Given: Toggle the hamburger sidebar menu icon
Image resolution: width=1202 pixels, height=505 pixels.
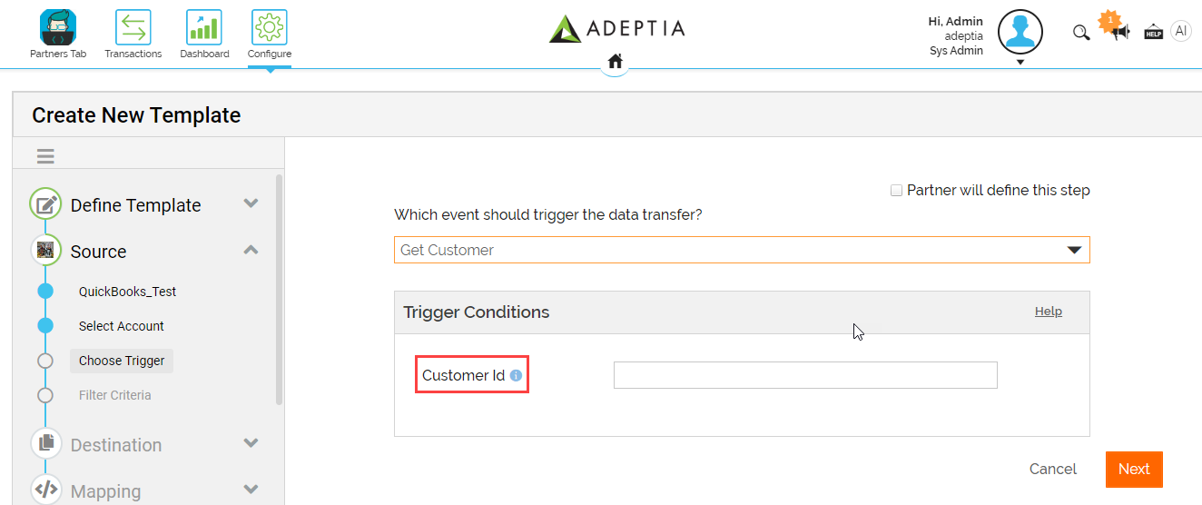Looking at the screenshot, I should pos(45,156).
